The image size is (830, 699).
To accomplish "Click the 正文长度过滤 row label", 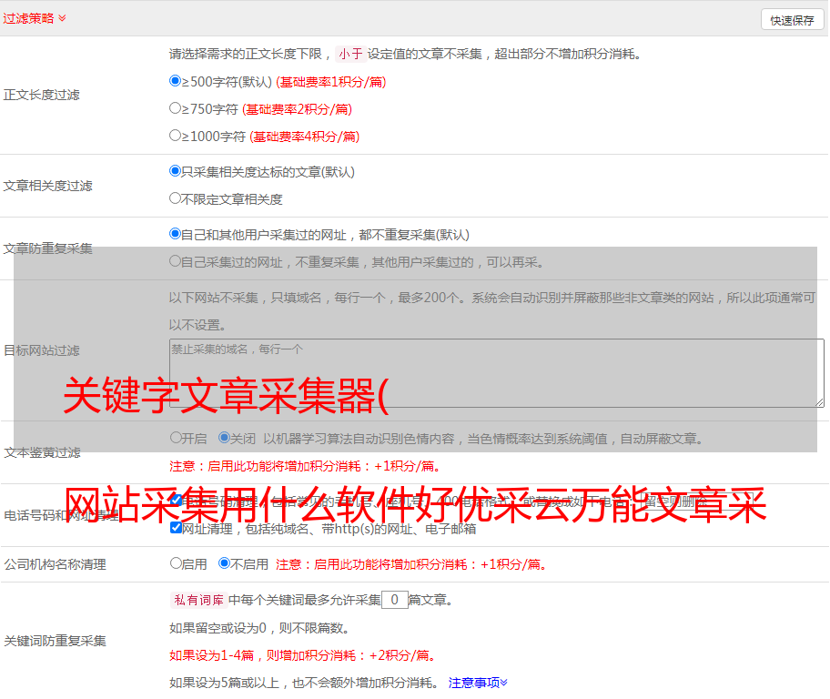I will (x=42, y=95).
